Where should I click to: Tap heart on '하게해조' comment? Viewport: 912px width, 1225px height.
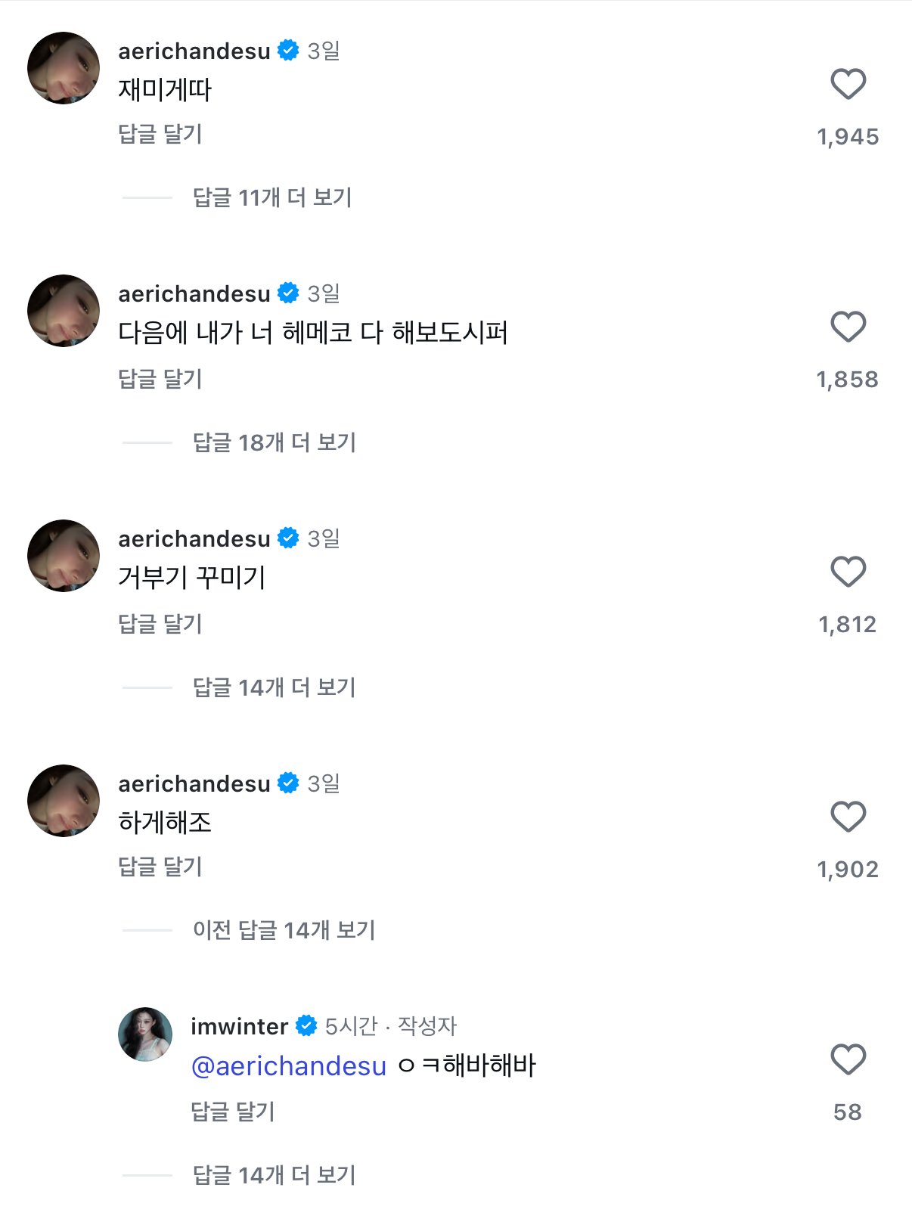click(848, 817)
